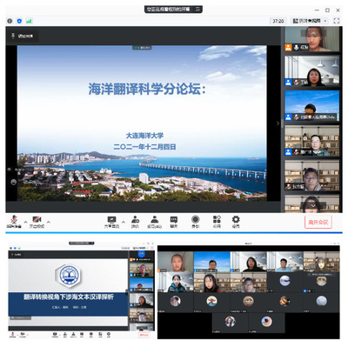Turn on the camera video button

[x=37, y=222]
